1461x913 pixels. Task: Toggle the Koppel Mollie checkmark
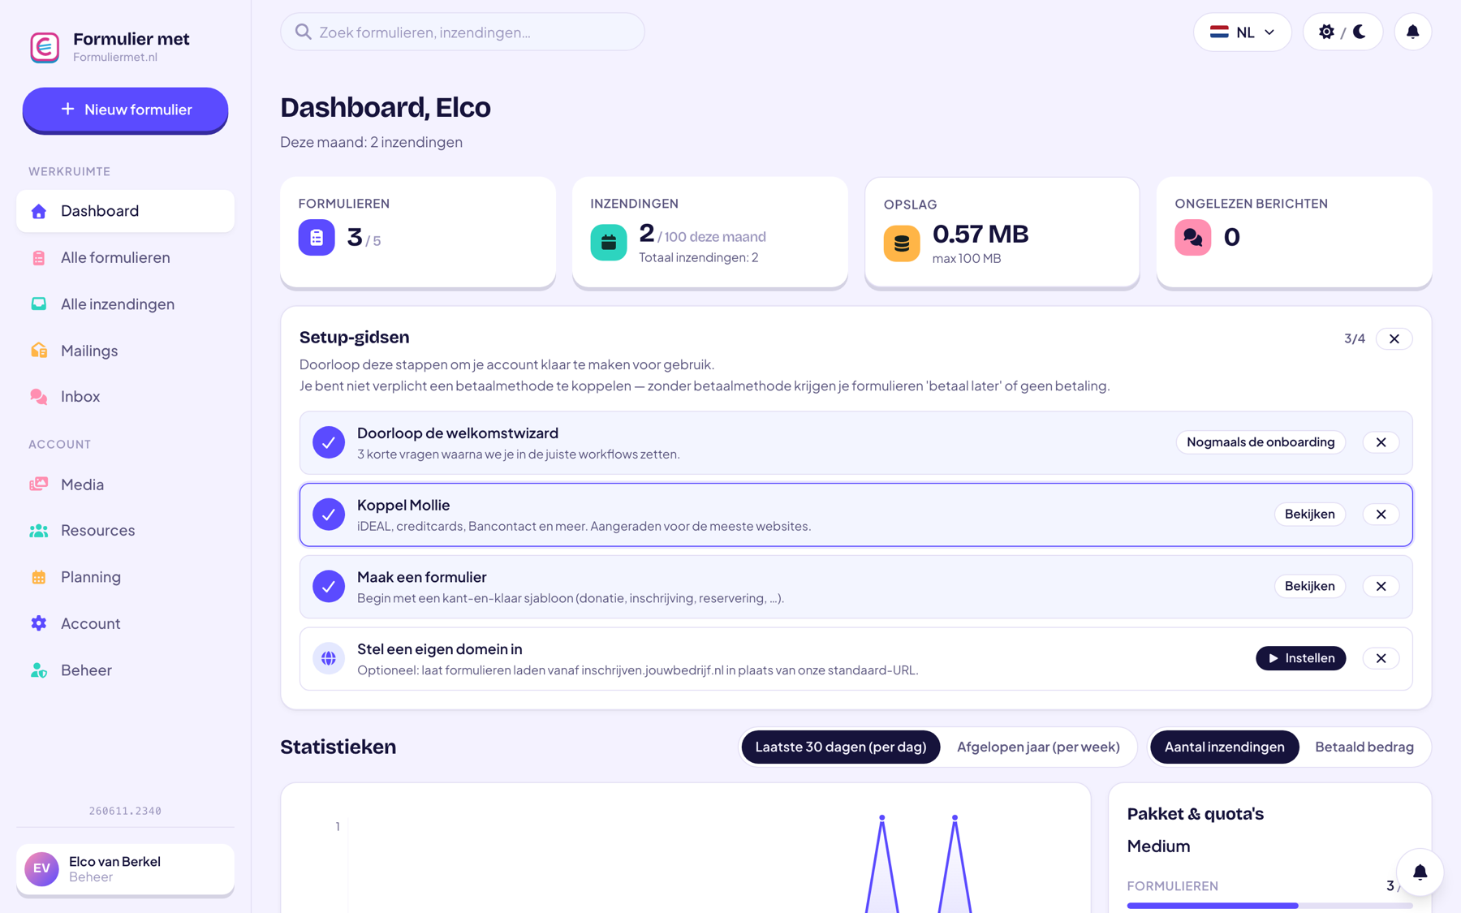(329, 515)
